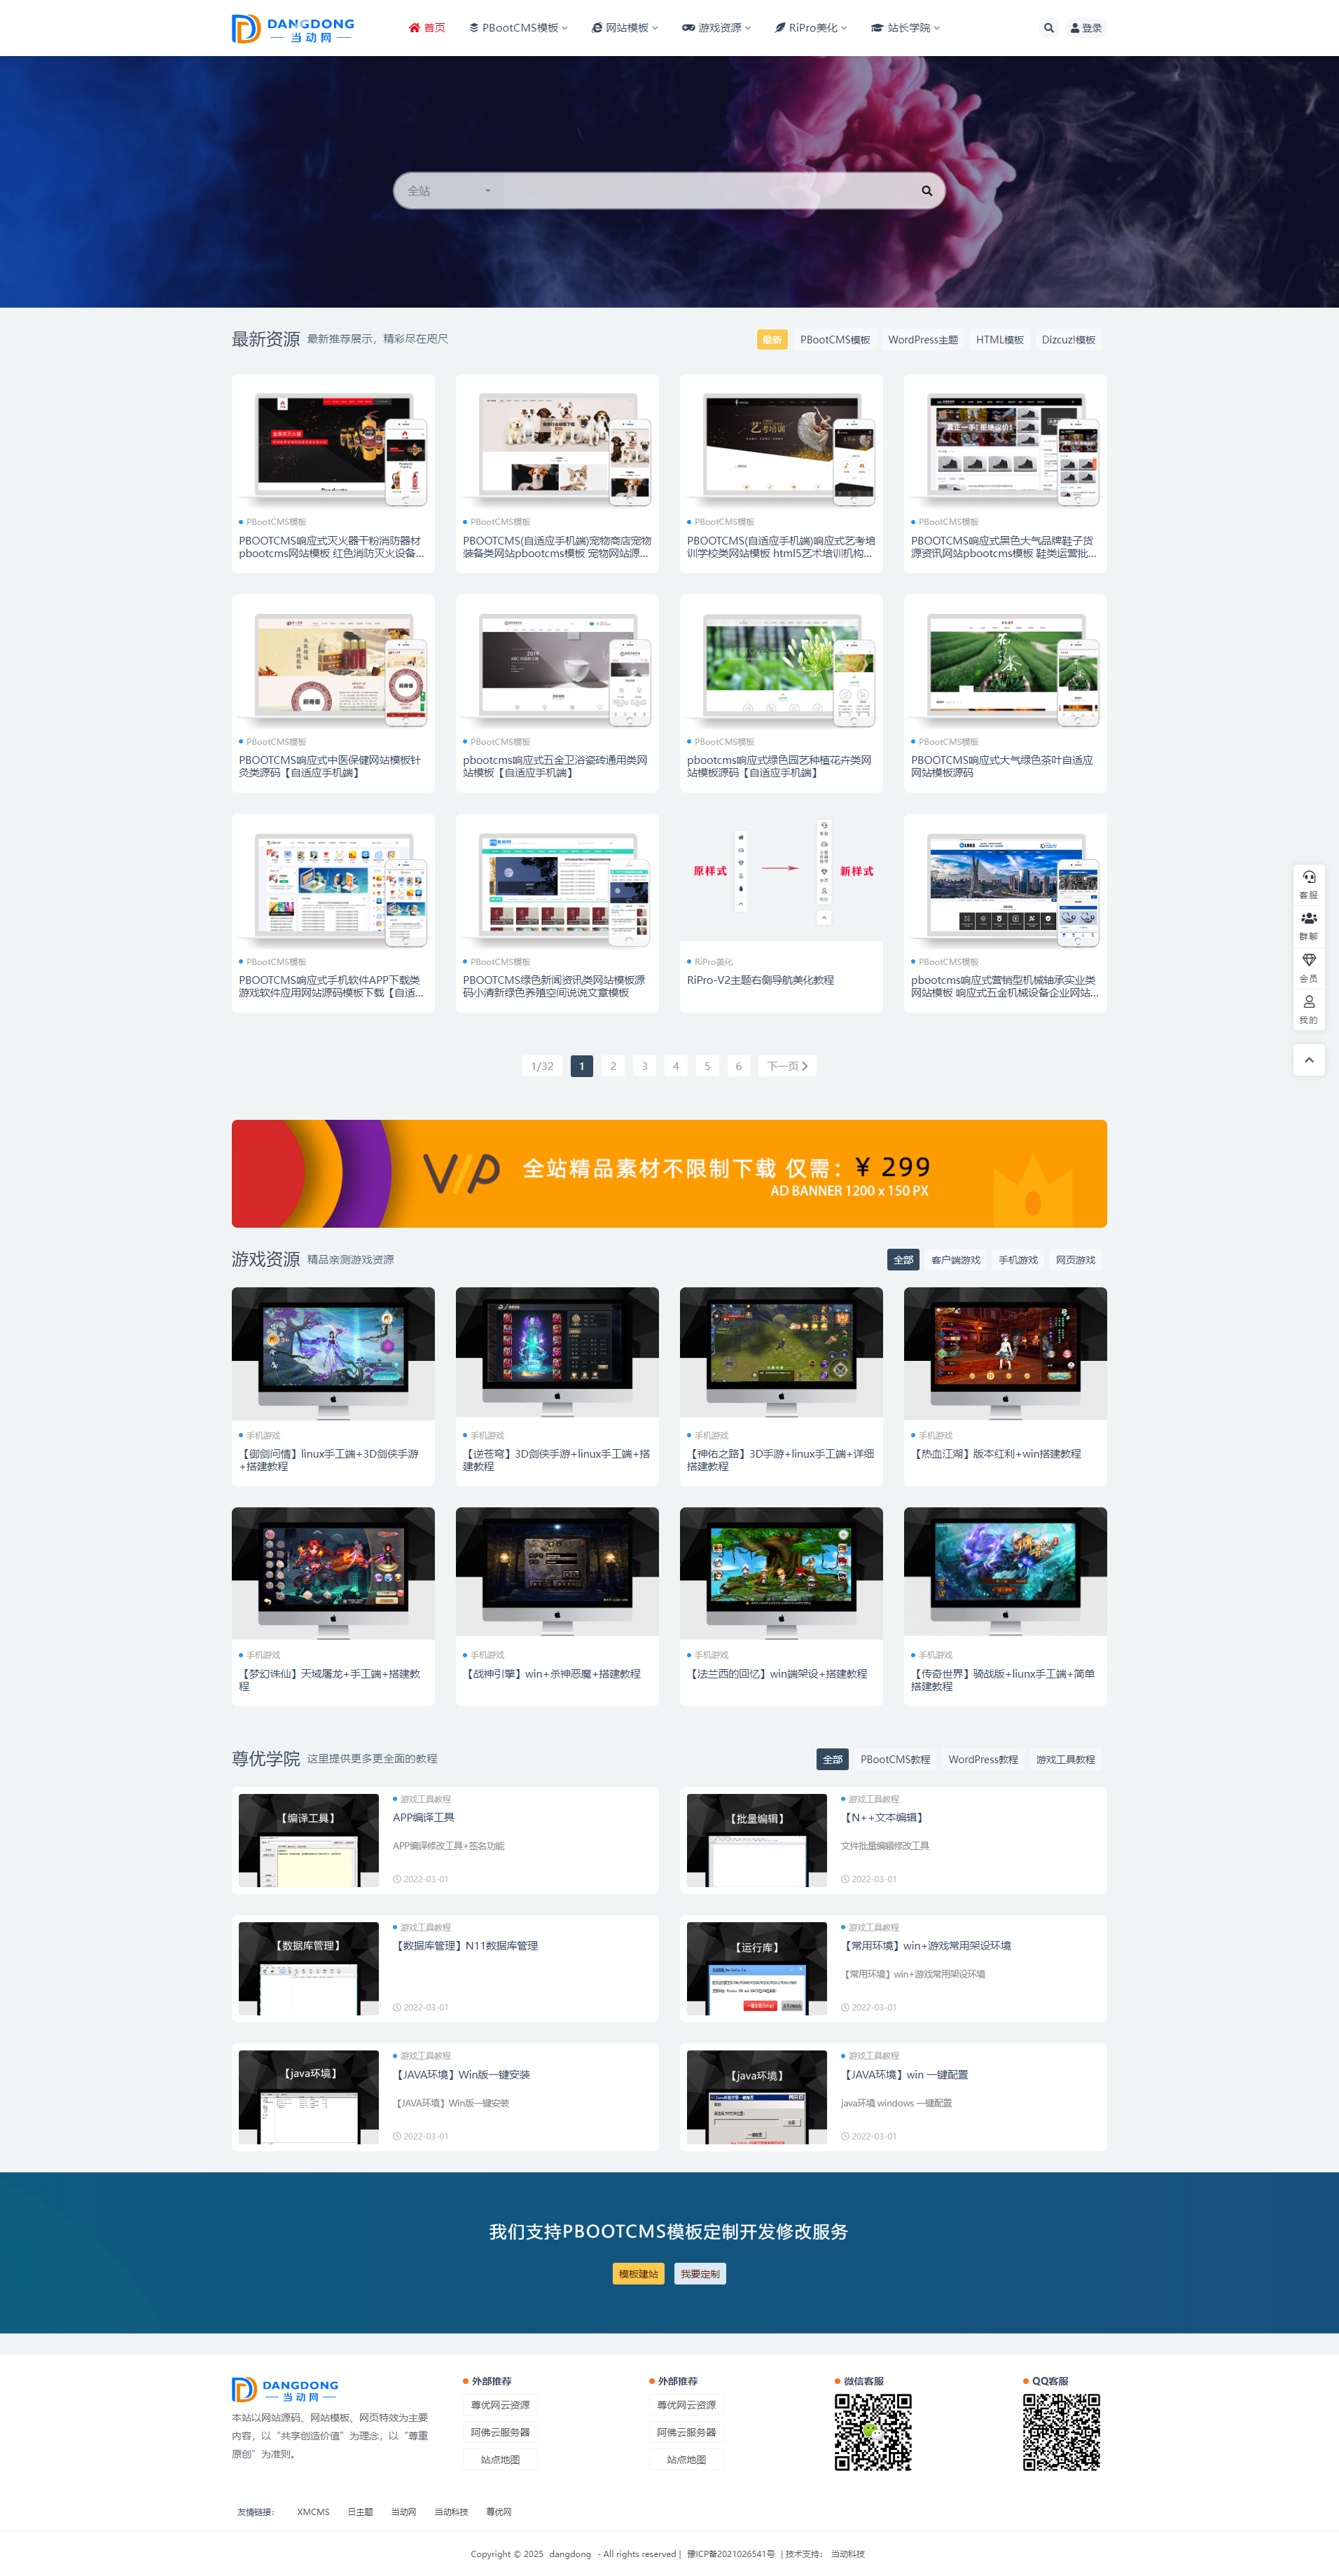Image resolution: width=1339 pixels, height=2576 pixels.
Task: Click the 我要定制 button
Action: 700,2274
